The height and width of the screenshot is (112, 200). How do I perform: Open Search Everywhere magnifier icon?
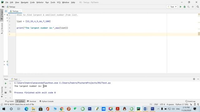point(198,7)
